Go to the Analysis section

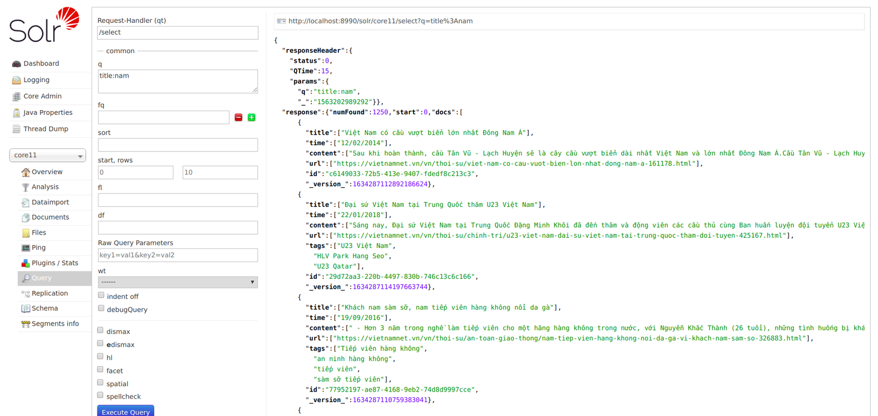coord(45,187)
